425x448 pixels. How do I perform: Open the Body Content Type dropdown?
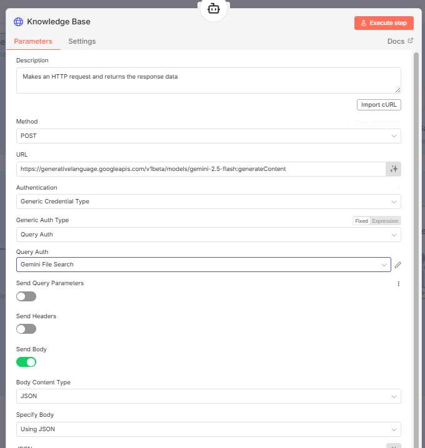[x=208, y=396]
